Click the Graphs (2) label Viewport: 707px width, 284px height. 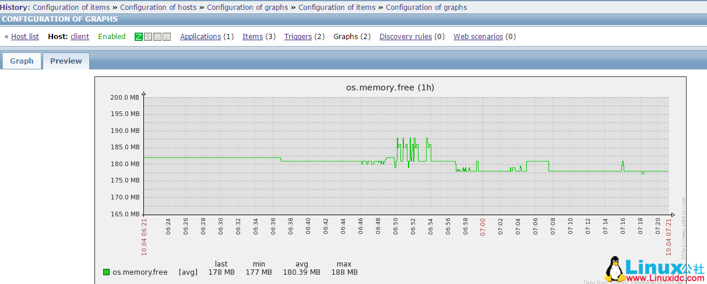tap(351, 37)
